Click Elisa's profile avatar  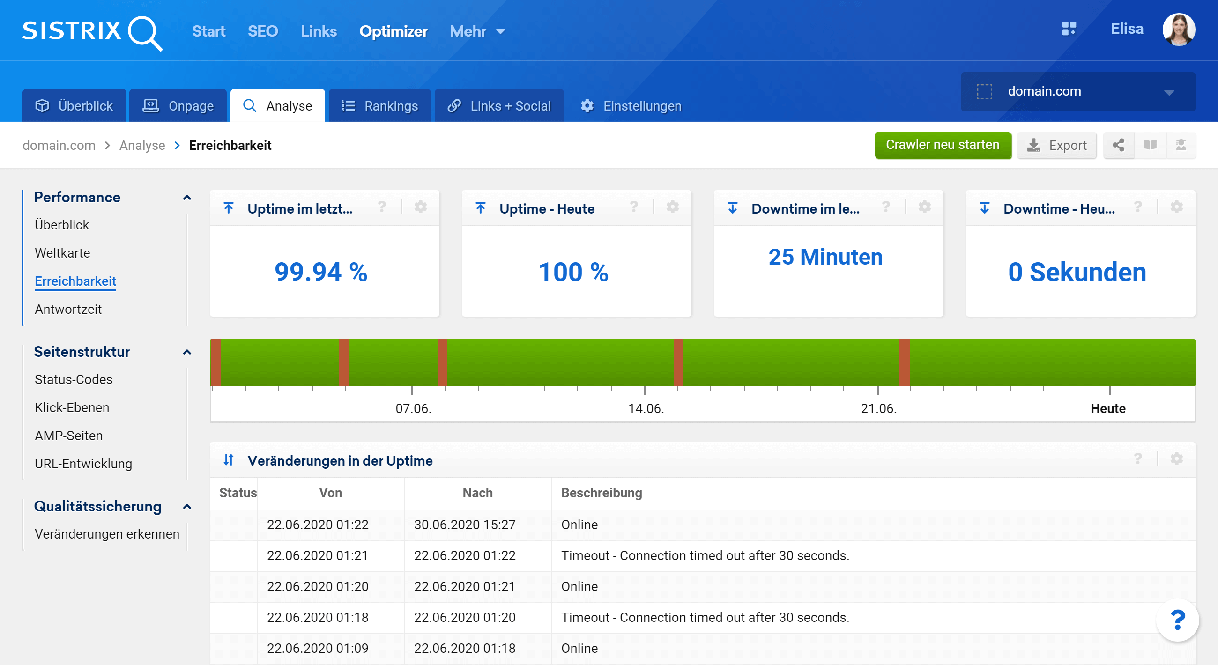[1179, 30]
